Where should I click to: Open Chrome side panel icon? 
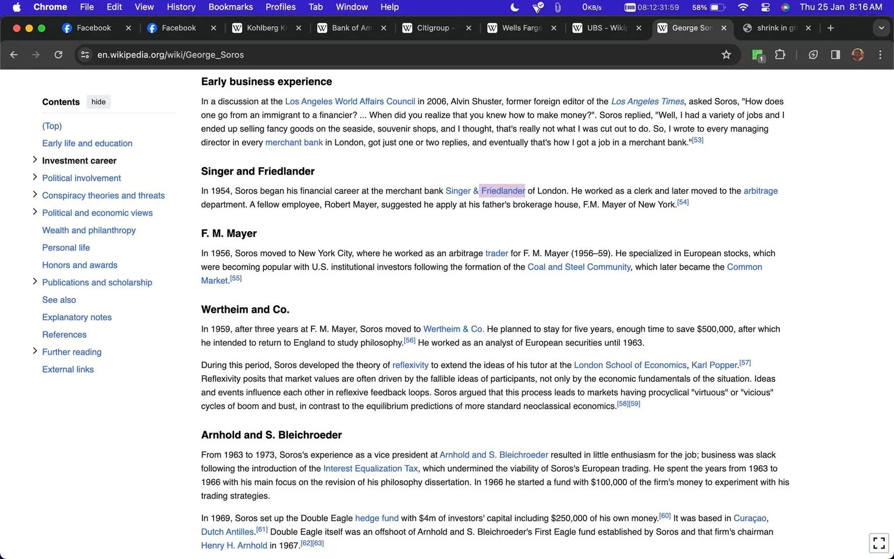[835, 55]
